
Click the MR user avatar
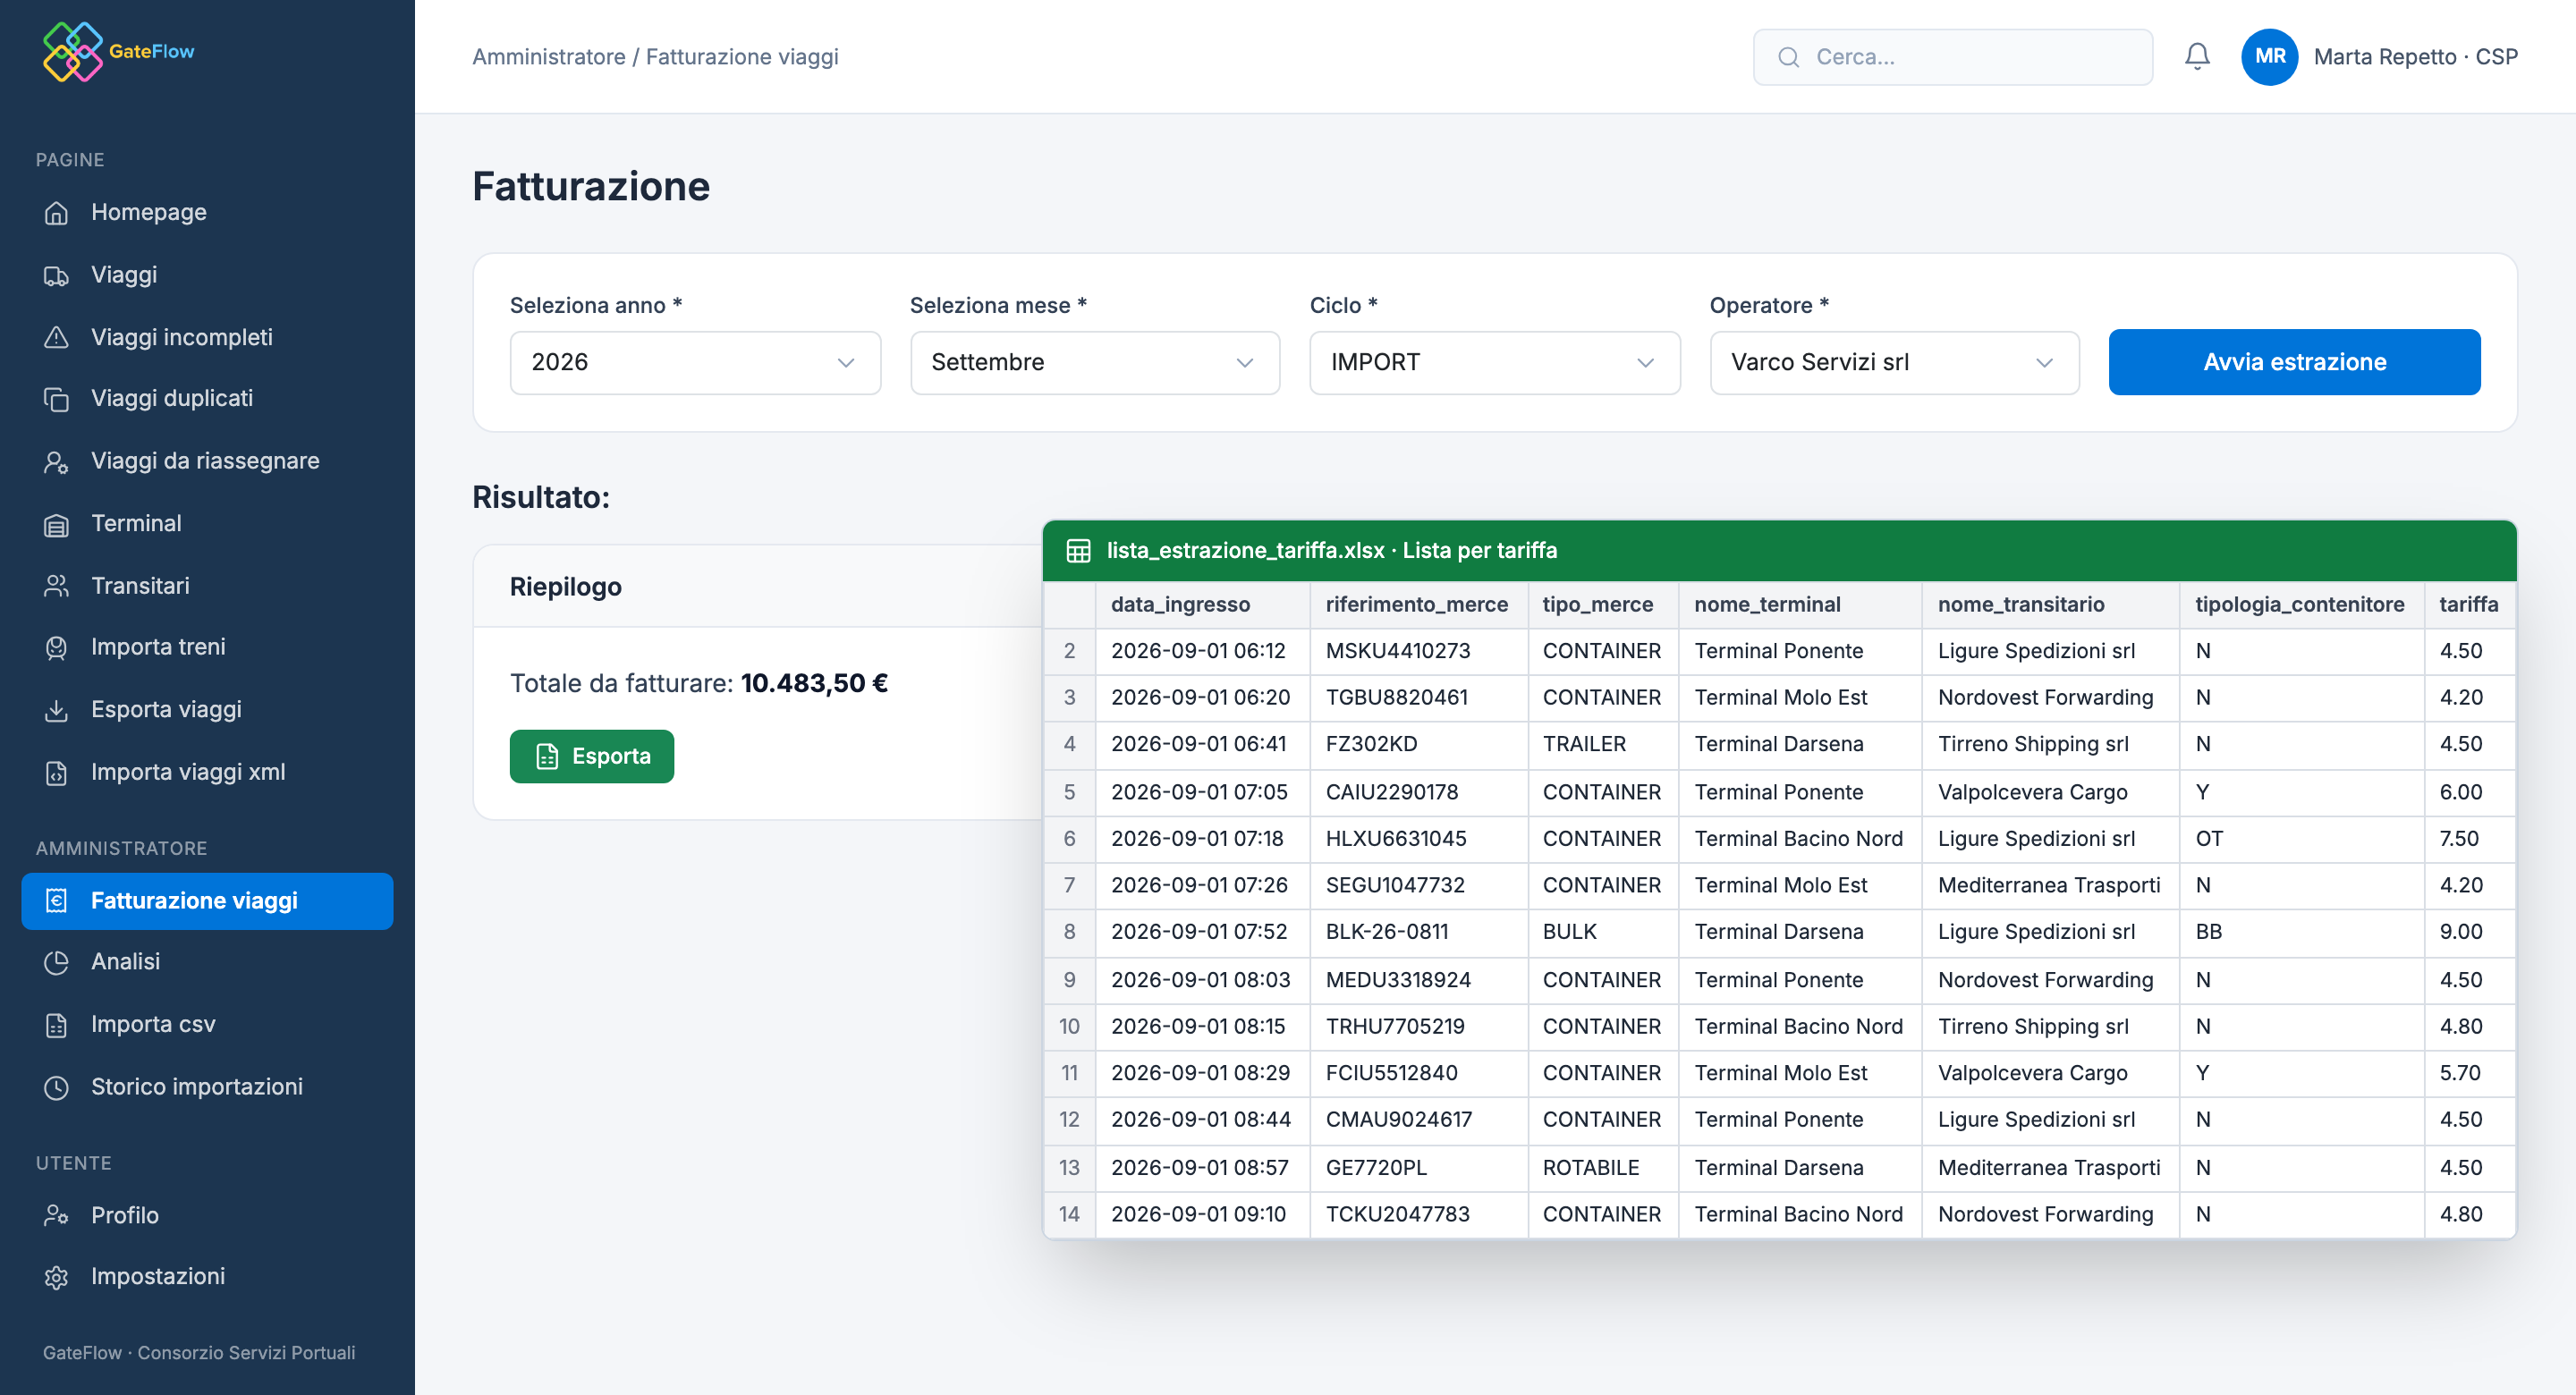tap(2269, 56)
